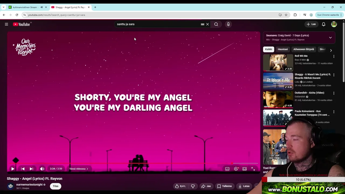The width and height of the screenshot is (345, 194).
Task: Click the address bar URL
Action: [x=57, y=15]
